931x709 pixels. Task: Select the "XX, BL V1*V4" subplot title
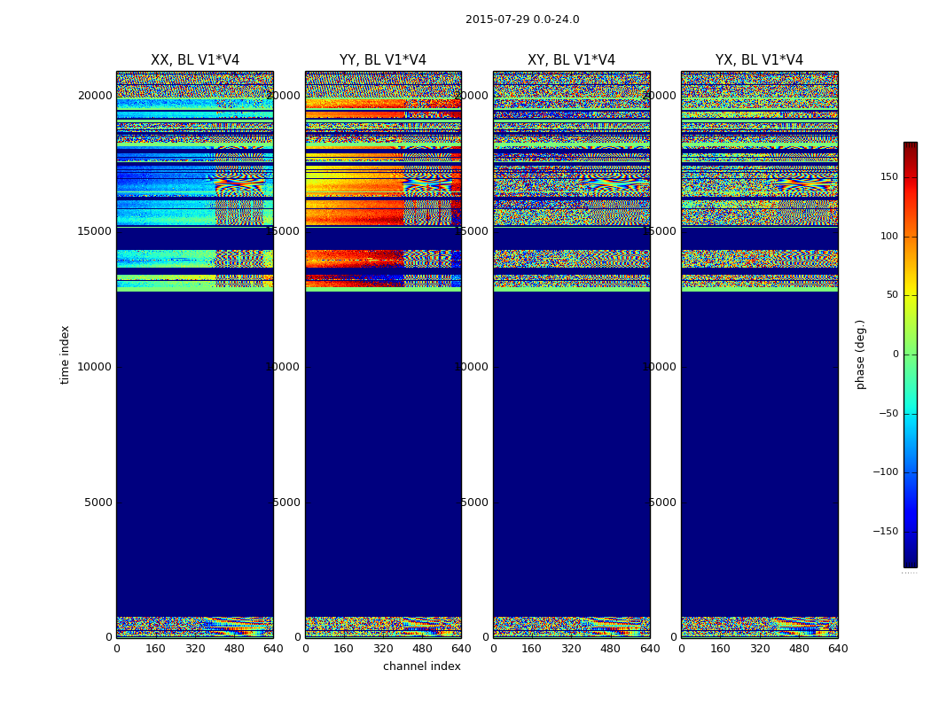195,60
